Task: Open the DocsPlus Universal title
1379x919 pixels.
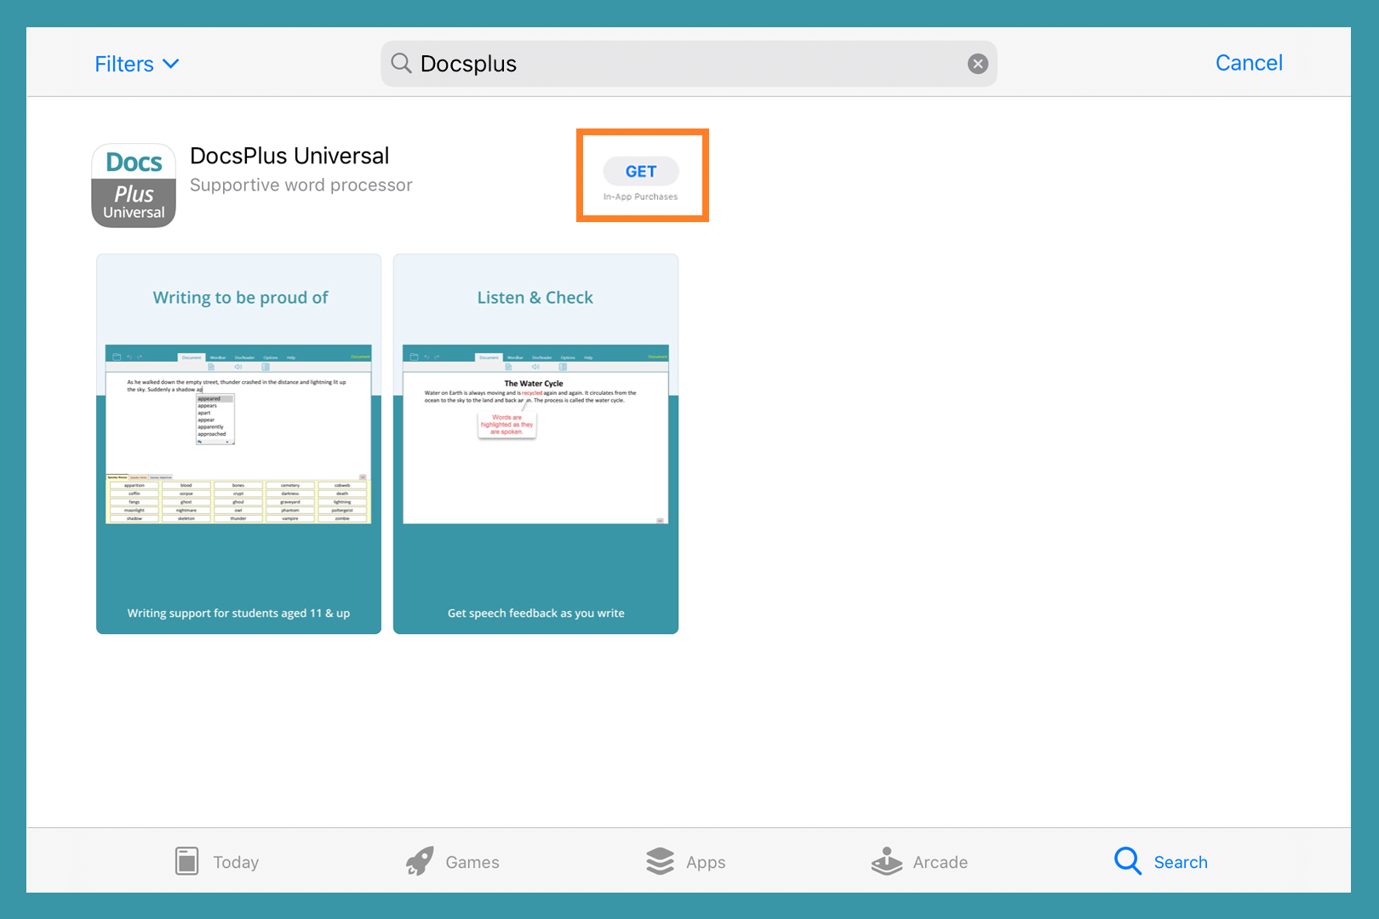Action: 289,156
